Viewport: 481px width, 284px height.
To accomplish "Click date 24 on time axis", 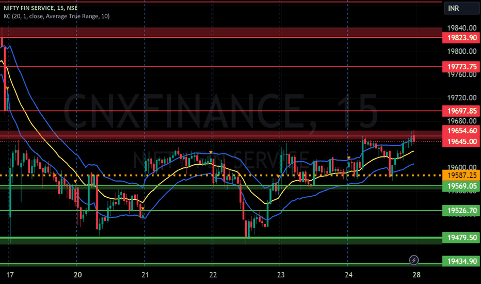I will tap(348, 275).
